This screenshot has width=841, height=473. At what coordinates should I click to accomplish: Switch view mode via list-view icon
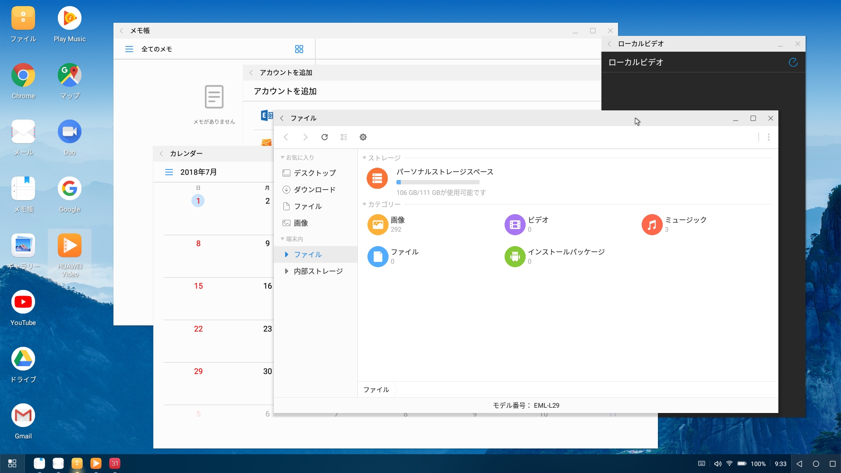pos(344,137)
